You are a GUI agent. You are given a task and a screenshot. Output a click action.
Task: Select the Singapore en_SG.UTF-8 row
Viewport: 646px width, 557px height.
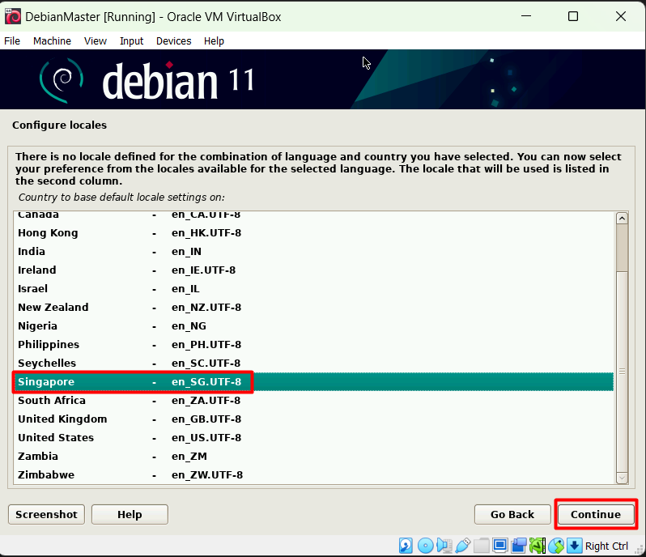tap(313, 382)
